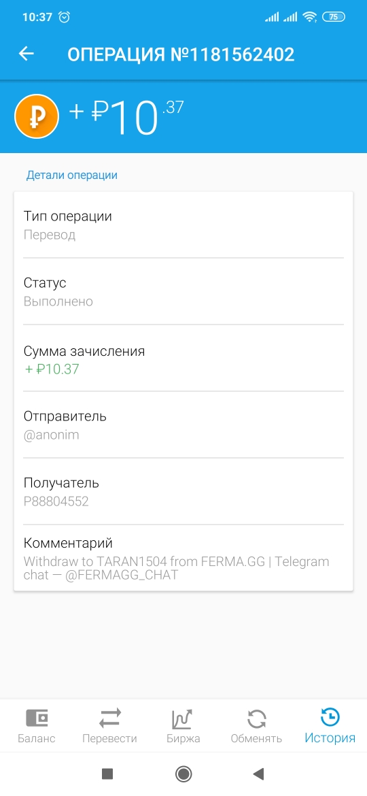The image size is (367, 796).
Task: Open the История clock icon
Action: click(330, 717)
